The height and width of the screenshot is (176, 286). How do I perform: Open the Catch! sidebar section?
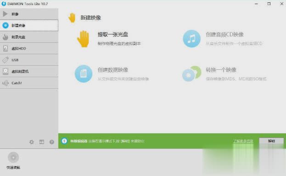pyautogui.click(x=29, y=83)
